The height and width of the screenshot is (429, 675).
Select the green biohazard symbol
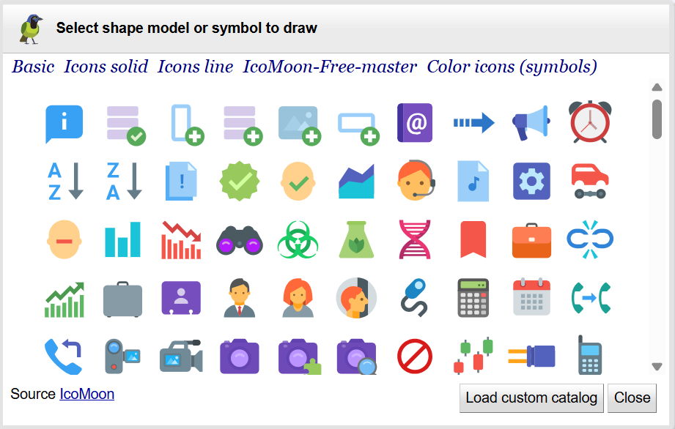(298, 239)
